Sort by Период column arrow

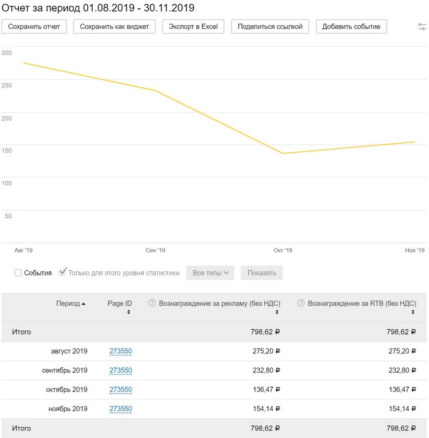[84, 304]
